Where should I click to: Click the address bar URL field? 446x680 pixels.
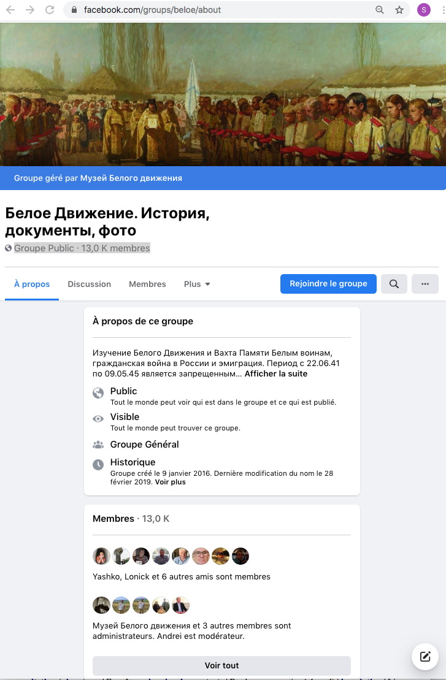point(217,10)
